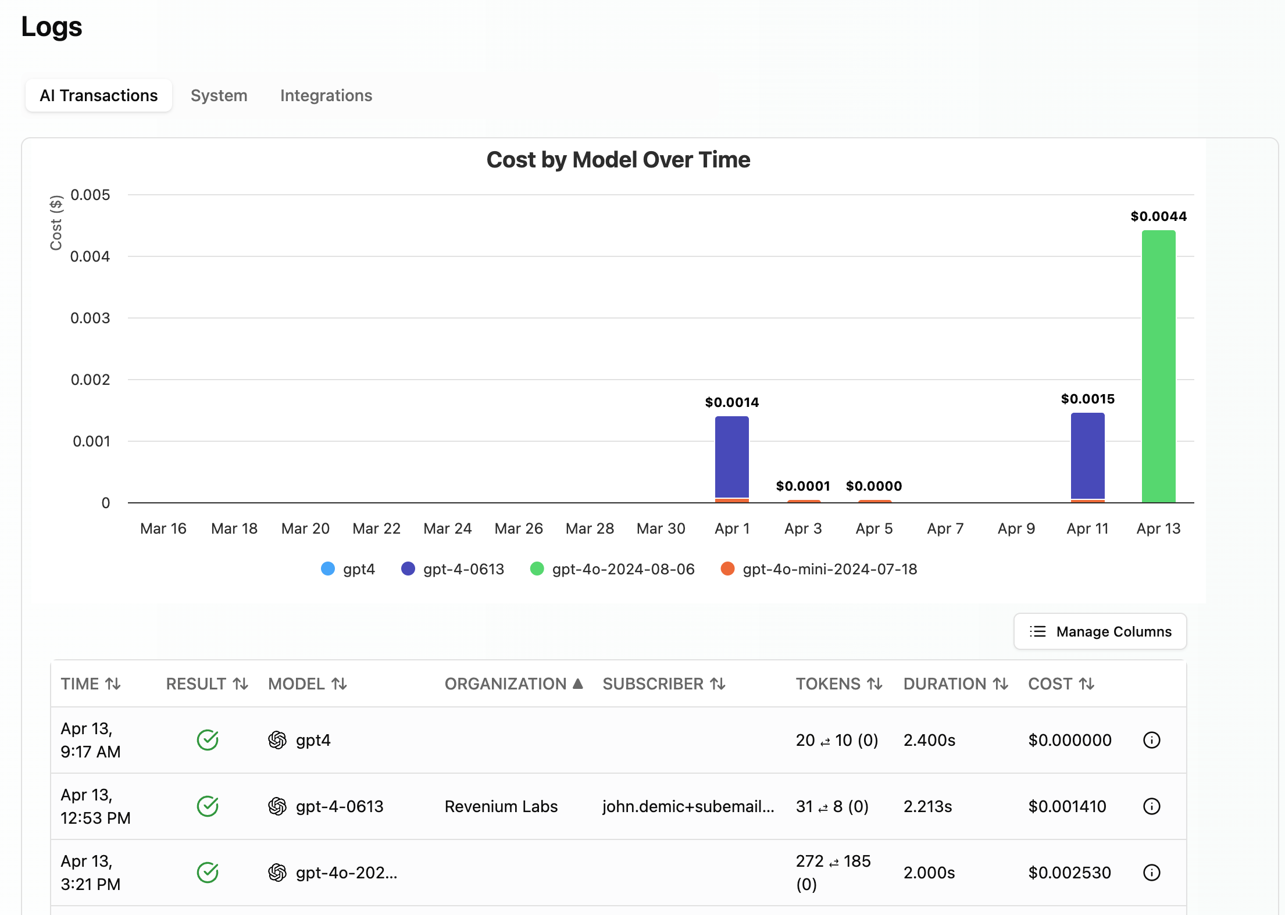The height and width of the screenshot is (915, 1285).
Task: Open info icon for gpt4 transaction row
Action: pos(1151,740)
